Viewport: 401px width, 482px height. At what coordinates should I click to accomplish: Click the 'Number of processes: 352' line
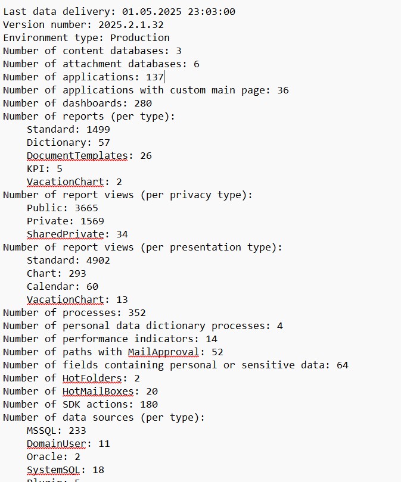[74, 313]
